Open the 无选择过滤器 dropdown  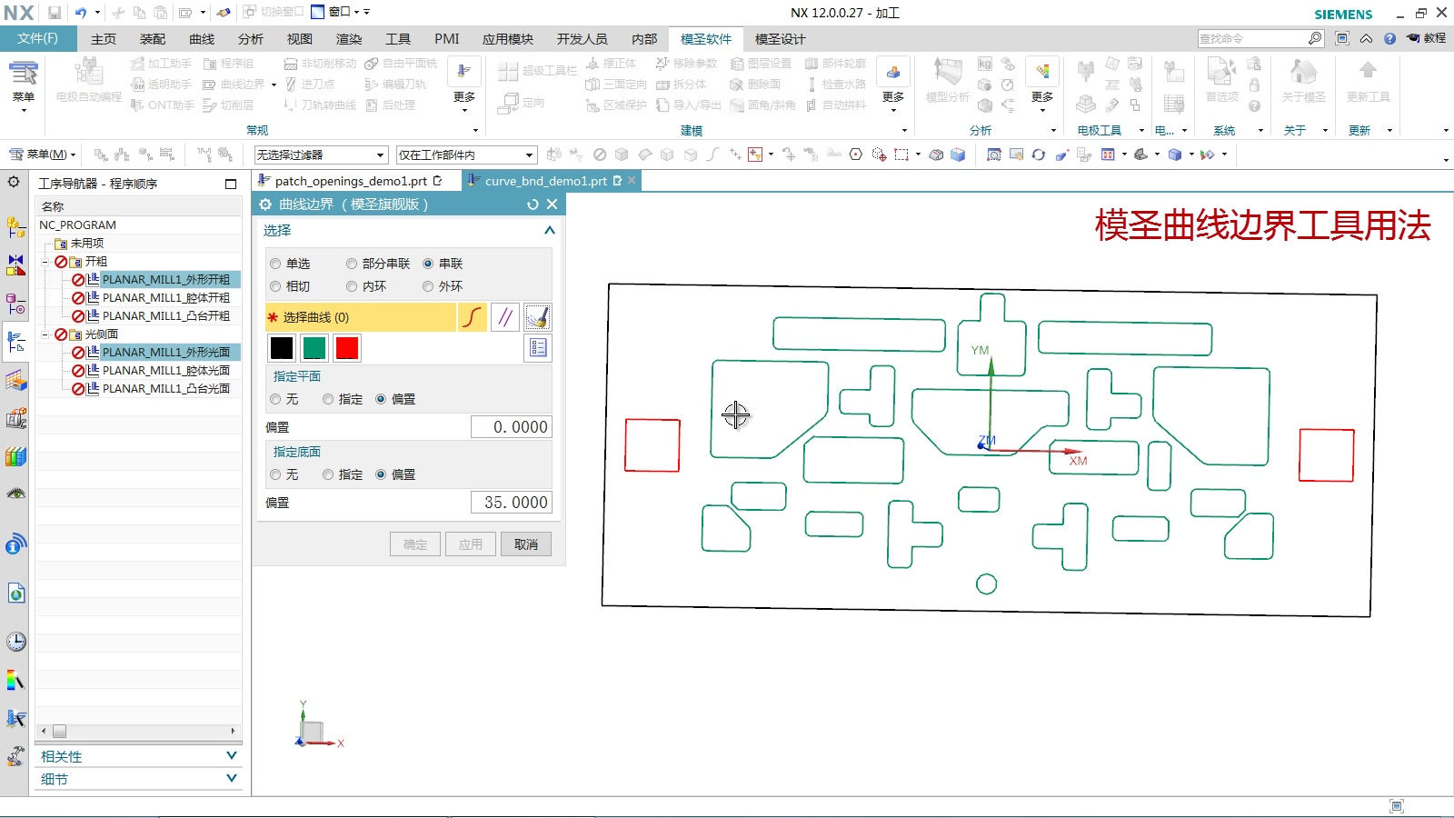pyautogui.click(x=321, y=155)
